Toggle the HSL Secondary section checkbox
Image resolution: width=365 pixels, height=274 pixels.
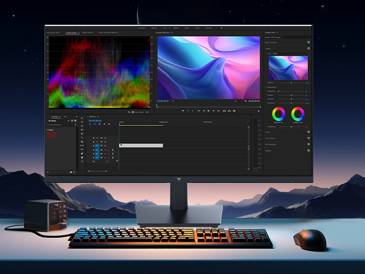click(x=308, y=144)
